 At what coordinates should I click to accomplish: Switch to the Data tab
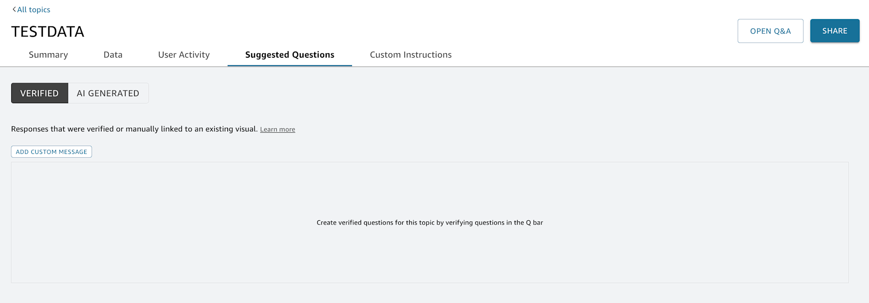point(113,55)
